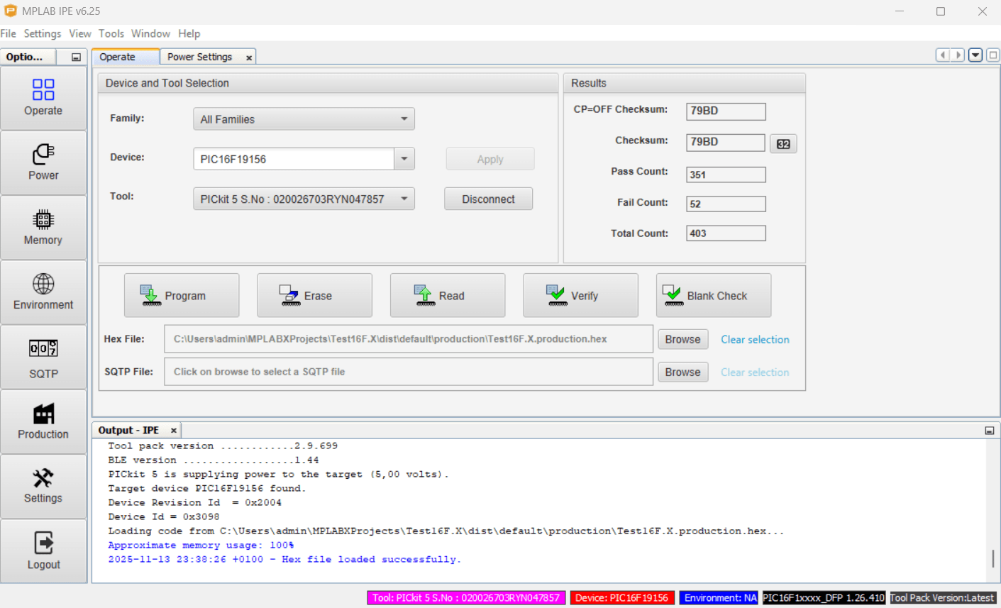
Task: Open the Device combo box arrow
Action: (x=404, y=159)
